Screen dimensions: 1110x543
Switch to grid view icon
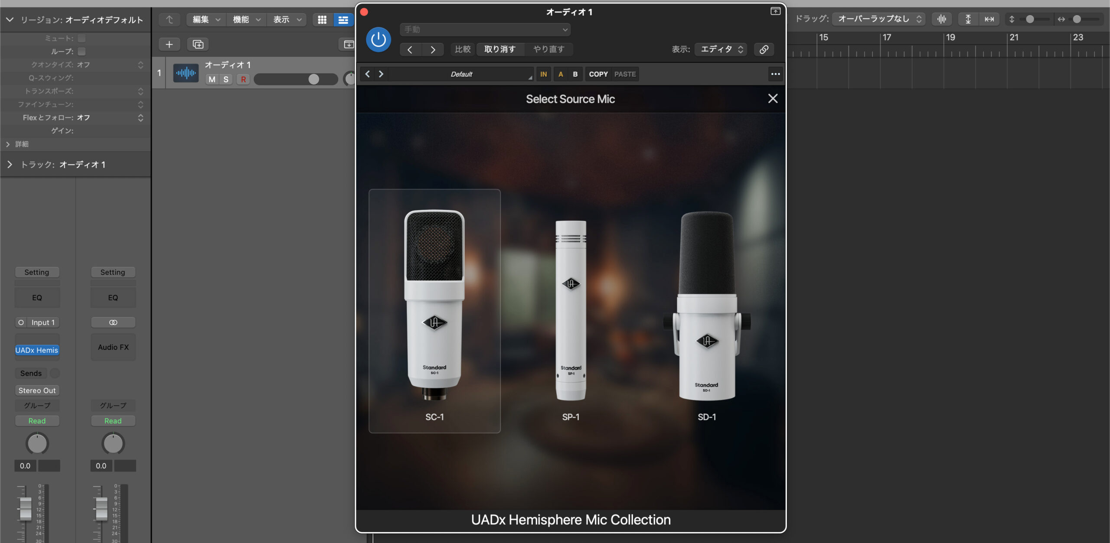[x=322, y=20]
